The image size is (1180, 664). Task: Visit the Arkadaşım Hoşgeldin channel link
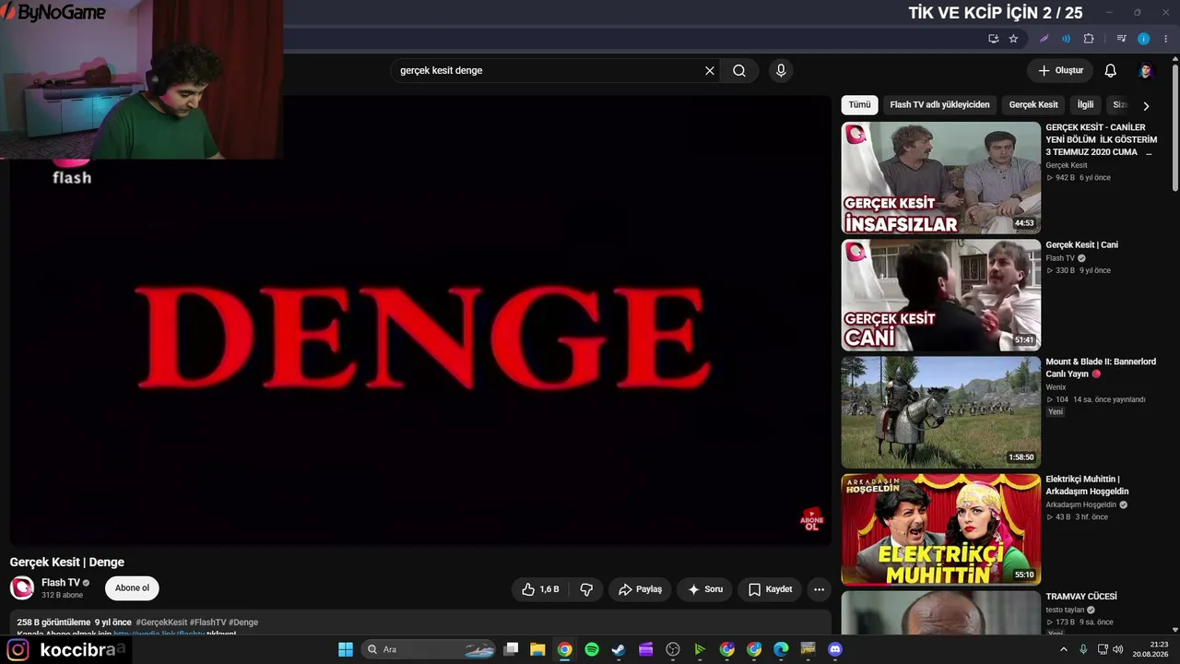tap(1080, 505)
